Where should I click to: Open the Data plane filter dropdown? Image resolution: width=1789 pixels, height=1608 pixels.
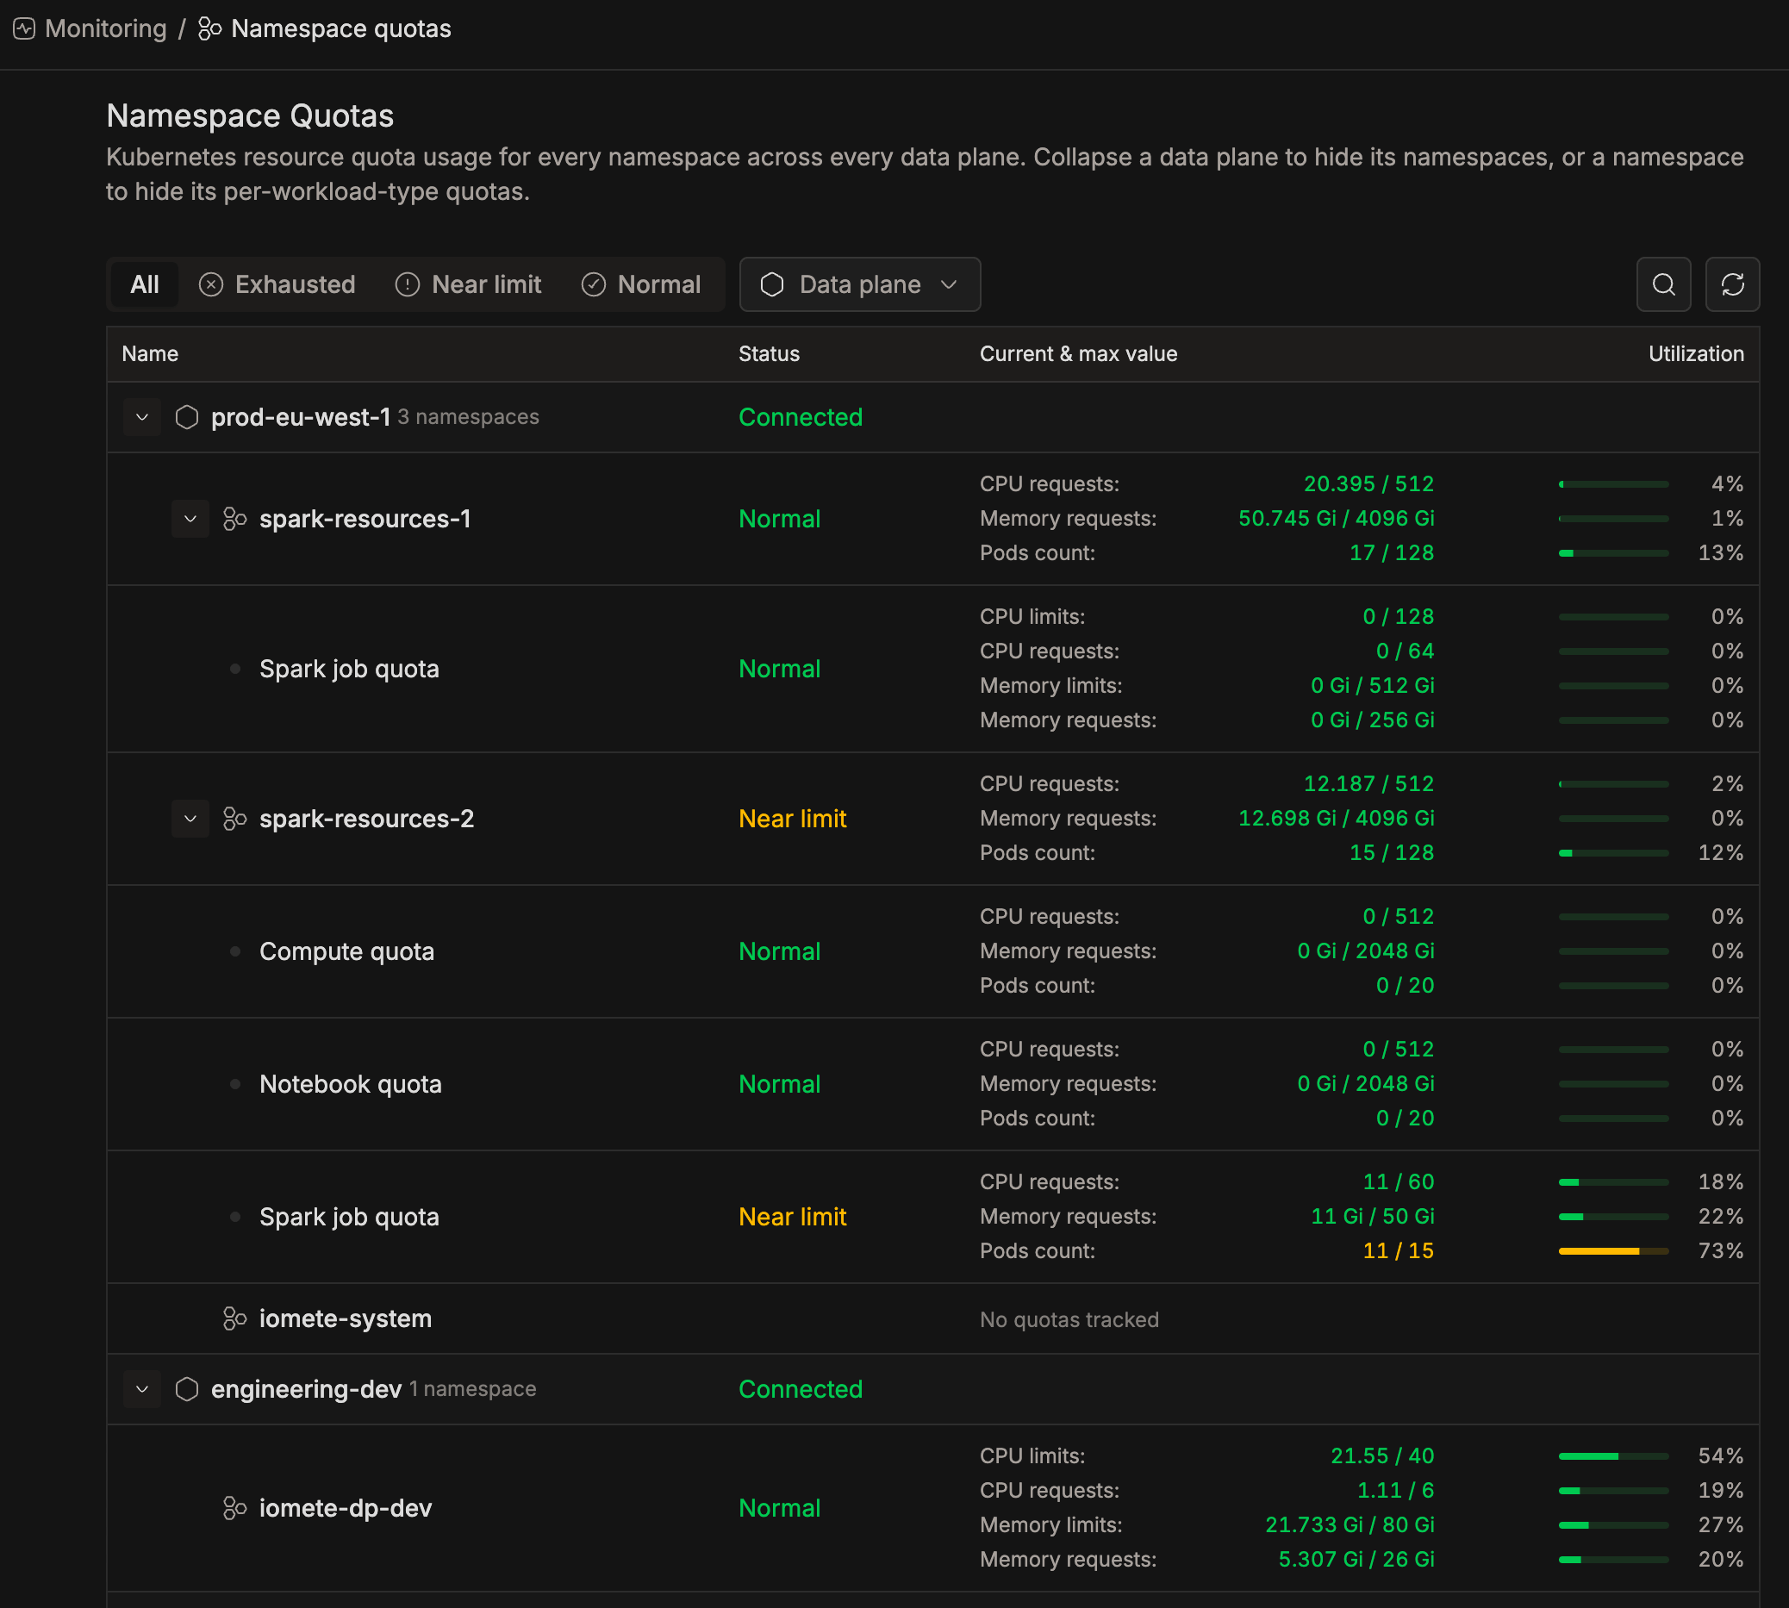click(860, 284)
